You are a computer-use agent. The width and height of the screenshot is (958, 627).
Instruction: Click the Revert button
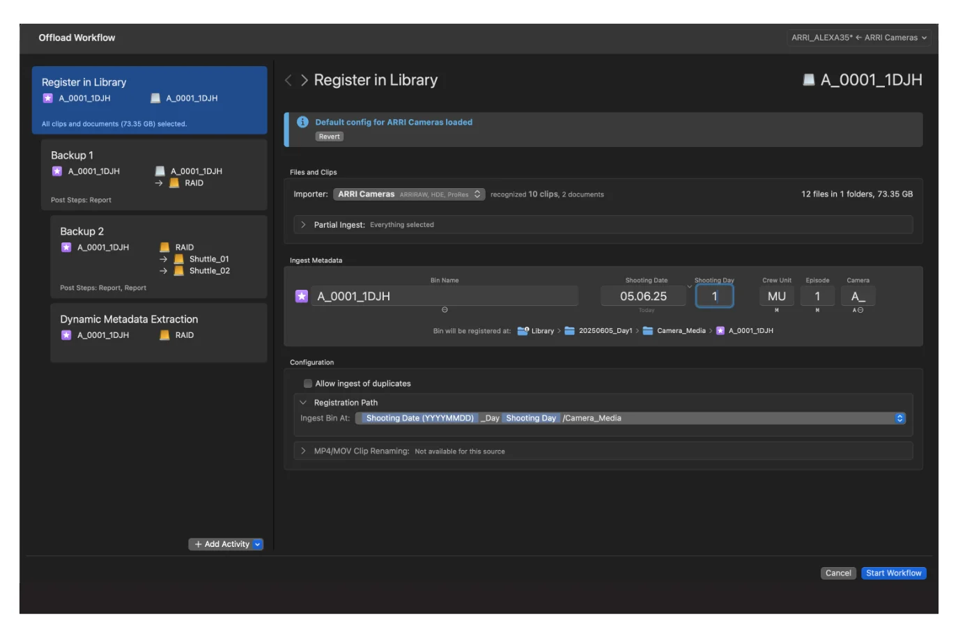(330, 137)
